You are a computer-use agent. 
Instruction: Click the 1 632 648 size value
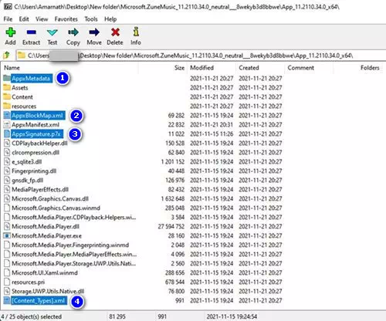coord(173,199)
